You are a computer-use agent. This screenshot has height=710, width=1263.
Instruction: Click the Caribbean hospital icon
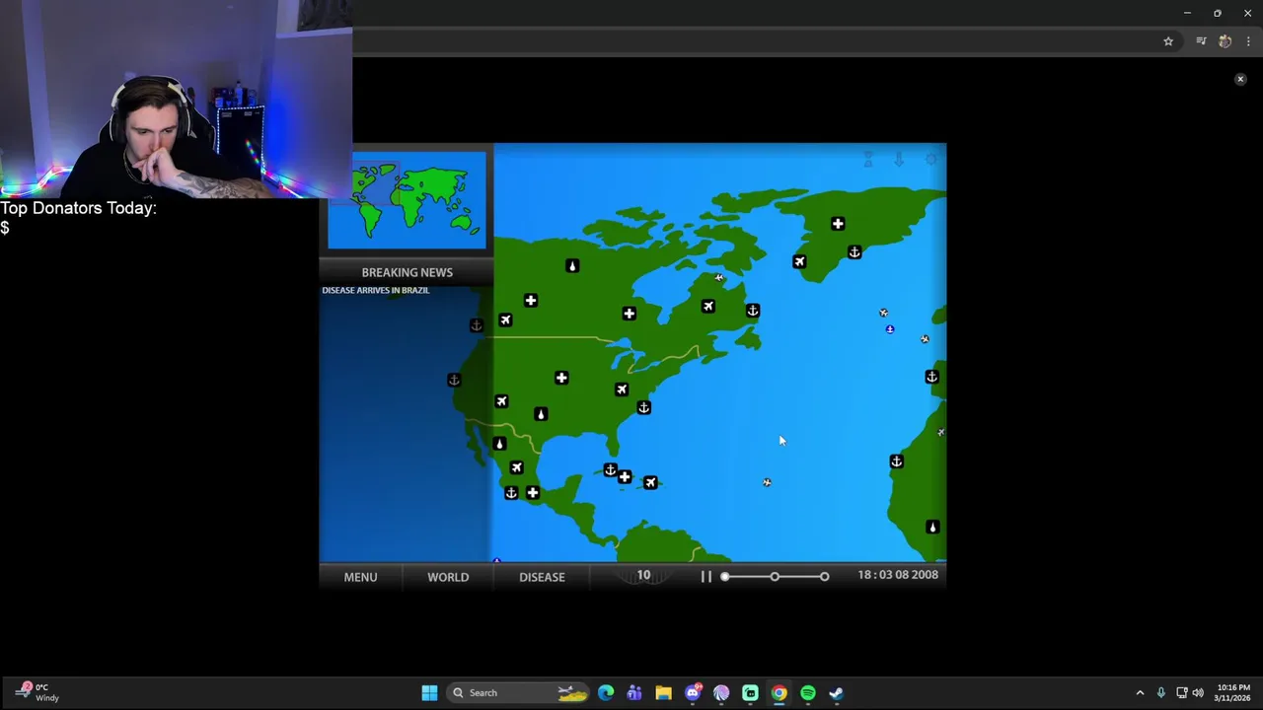click(625, 477)
